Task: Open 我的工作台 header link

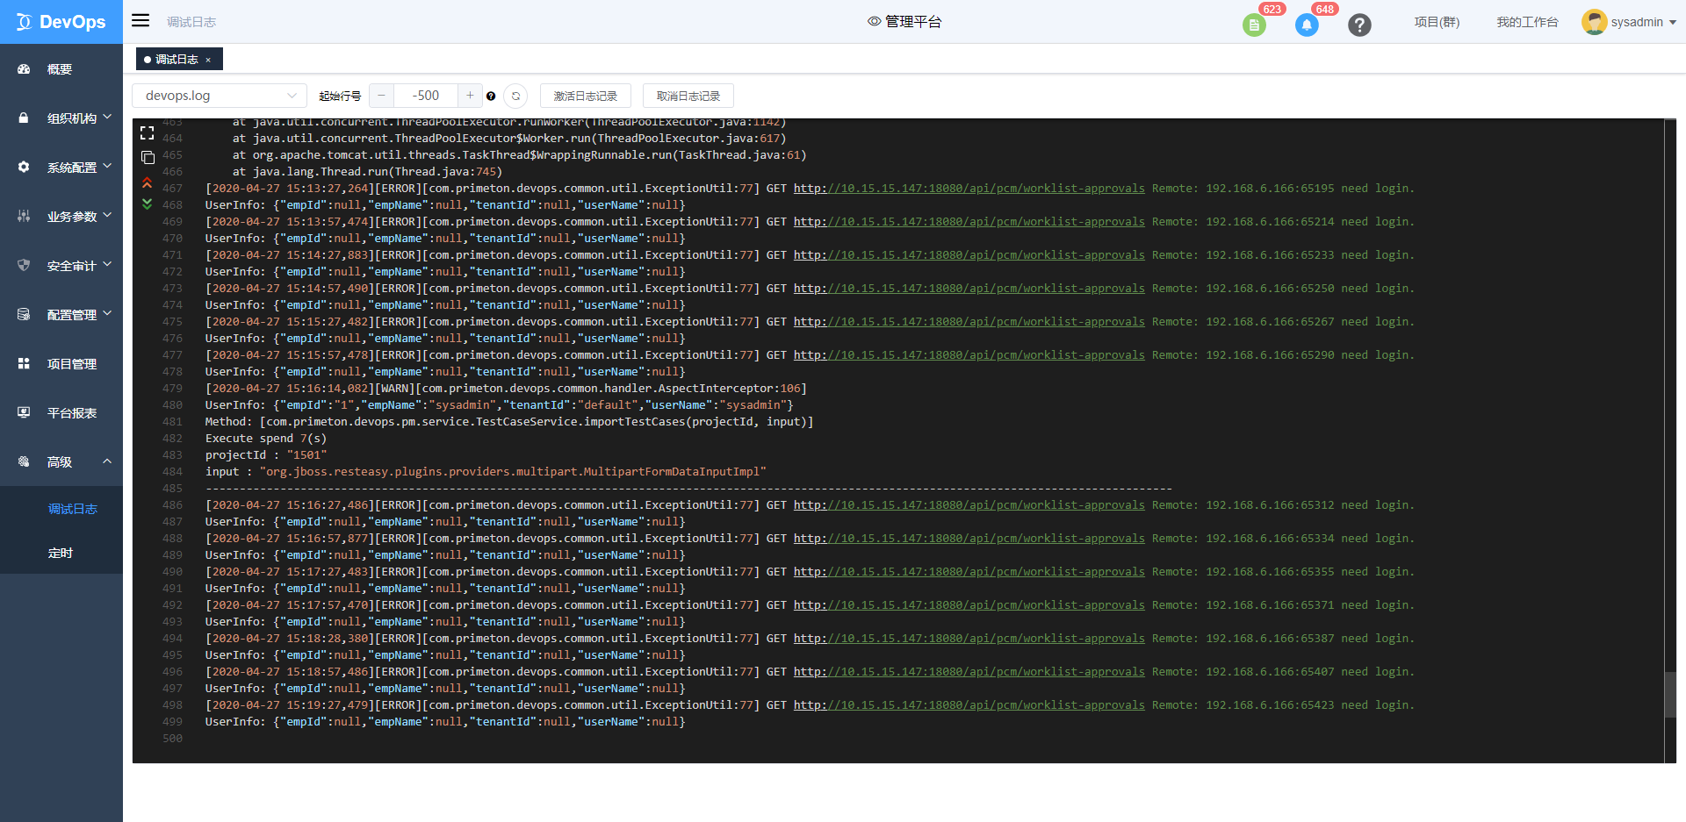Action: [x=1527, y=22]
